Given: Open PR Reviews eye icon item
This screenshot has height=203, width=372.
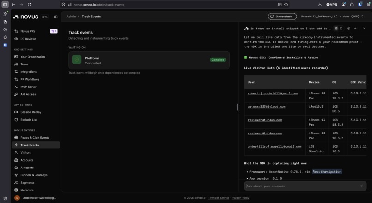Looking at the screenshot, I should (x=16, y=39).
